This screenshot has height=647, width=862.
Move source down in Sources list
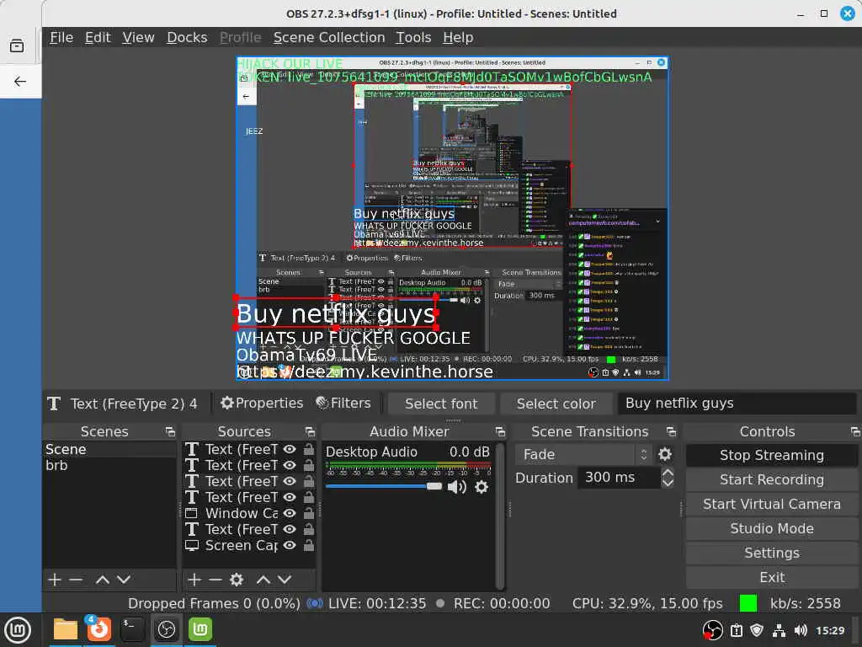point(285,580)
